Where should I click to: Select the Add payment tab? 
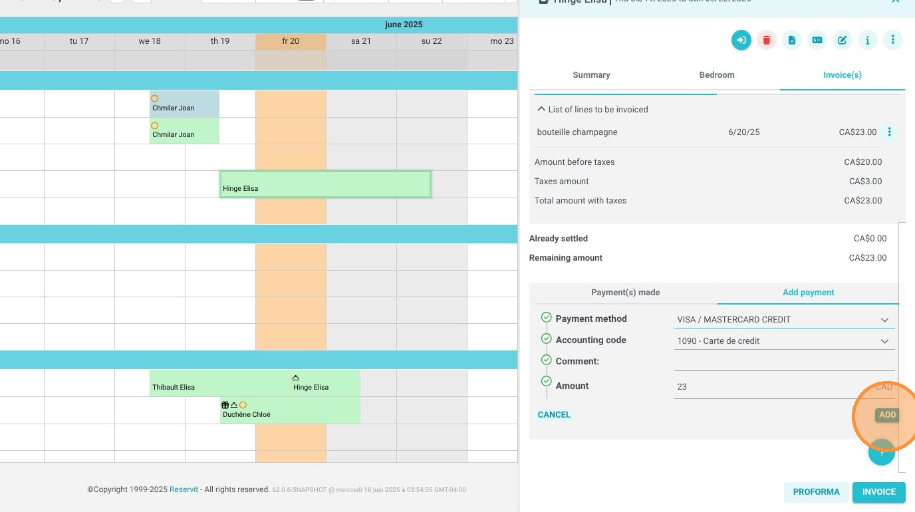pyautogui.click(x=808, y=293)
